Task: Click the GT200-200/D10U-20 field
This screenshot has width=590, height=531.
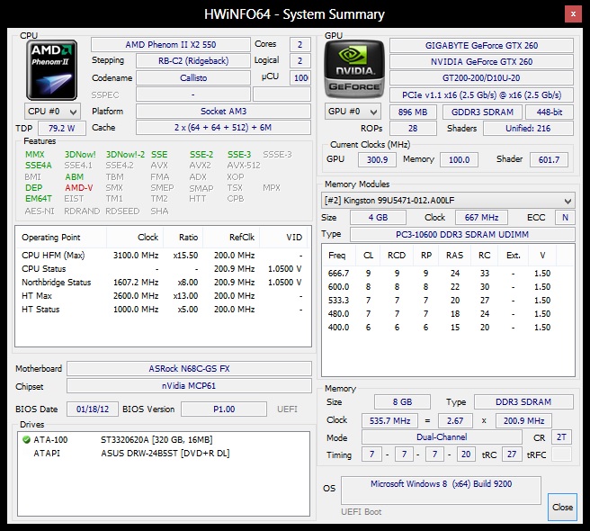Action: tap(481, 78)
